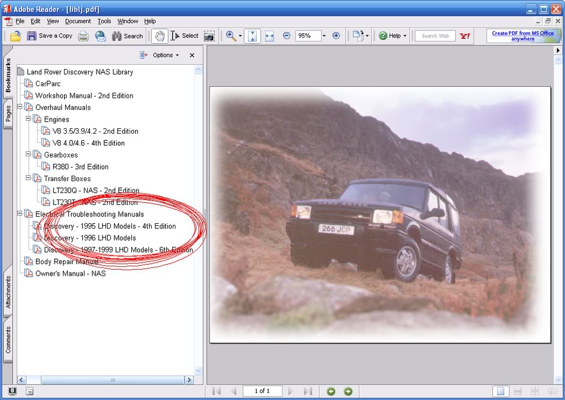
Task: Open the View menu
Action: pos(52,22)
